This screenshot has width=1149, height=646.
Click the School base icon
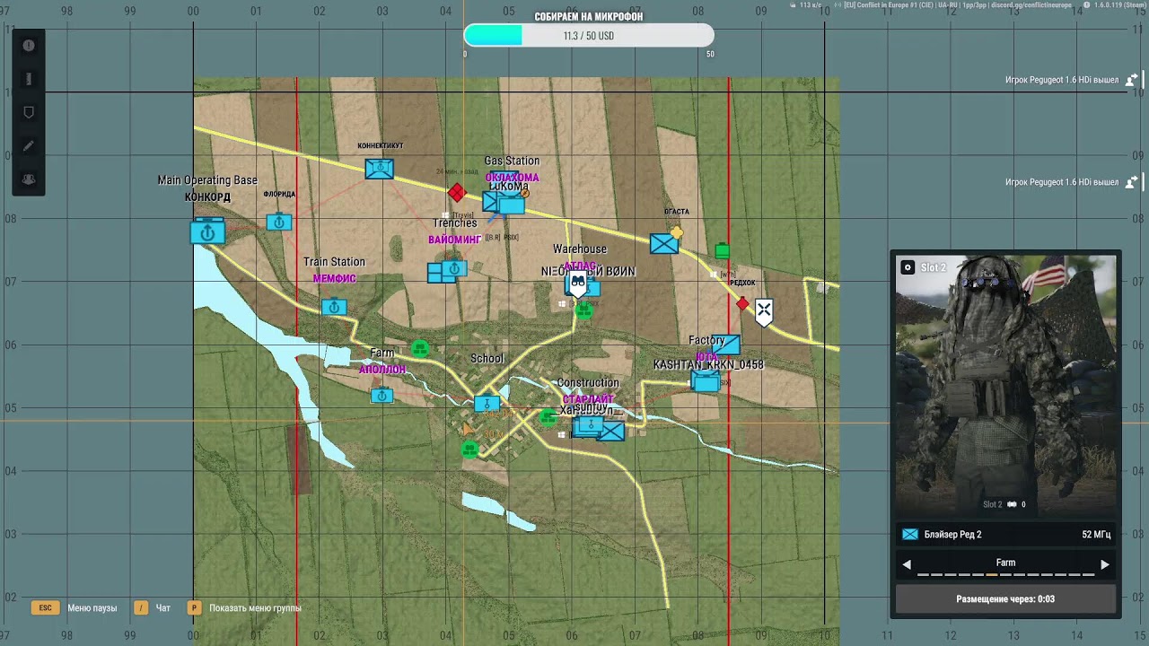[x=487, y=403]
